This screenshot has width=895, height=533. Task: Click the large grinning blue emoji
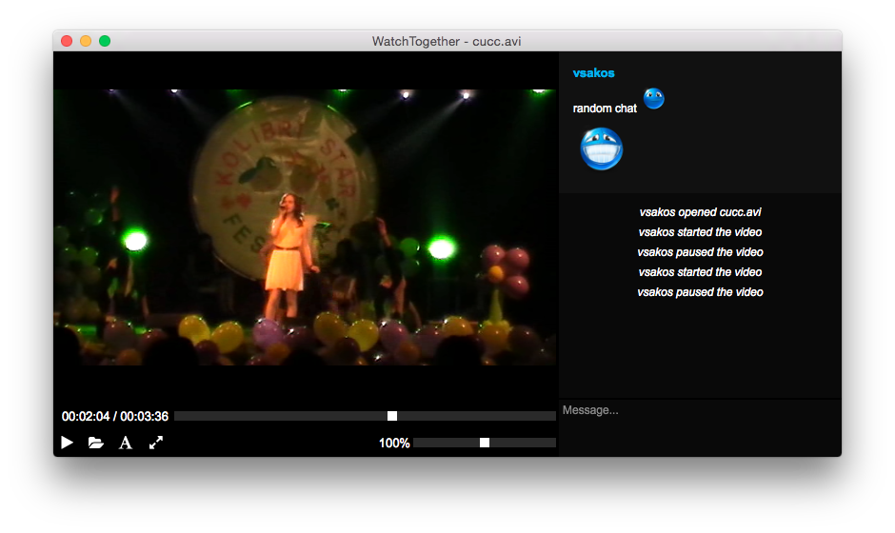tap(602, 149)
